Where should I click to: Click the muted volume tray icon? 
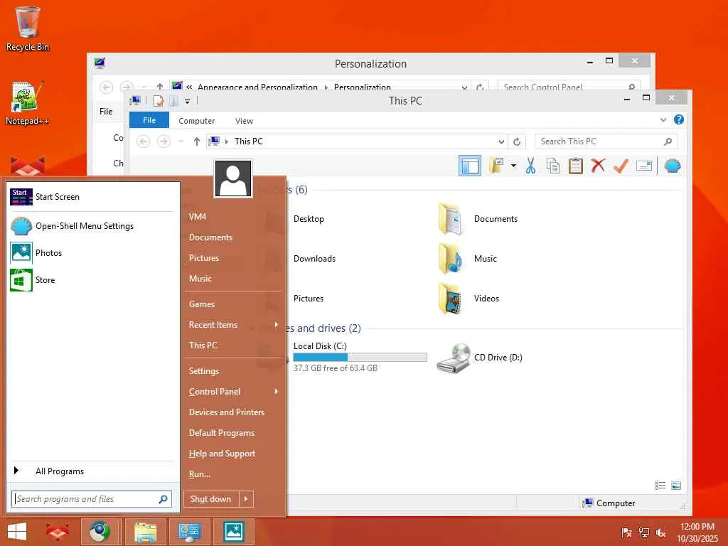(x=660, y=532)
